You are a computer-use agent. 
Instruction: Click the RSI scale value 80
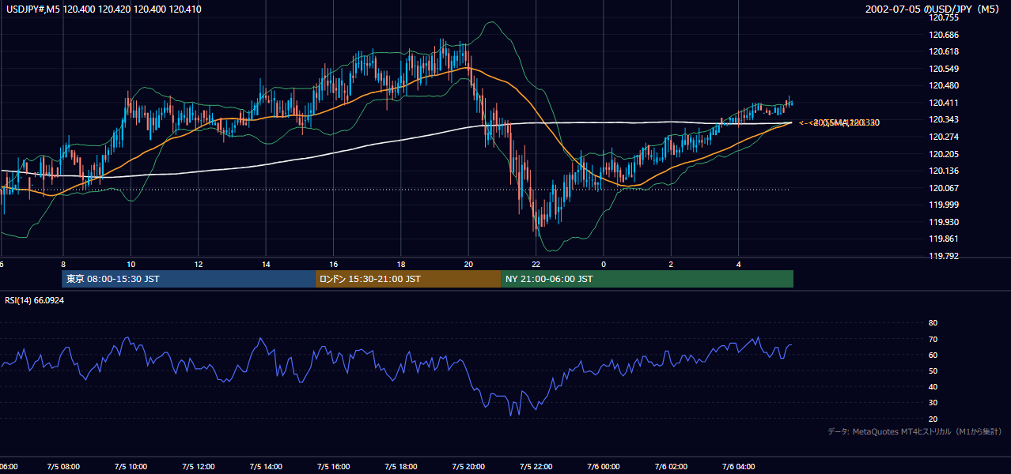tap(933, 323)
